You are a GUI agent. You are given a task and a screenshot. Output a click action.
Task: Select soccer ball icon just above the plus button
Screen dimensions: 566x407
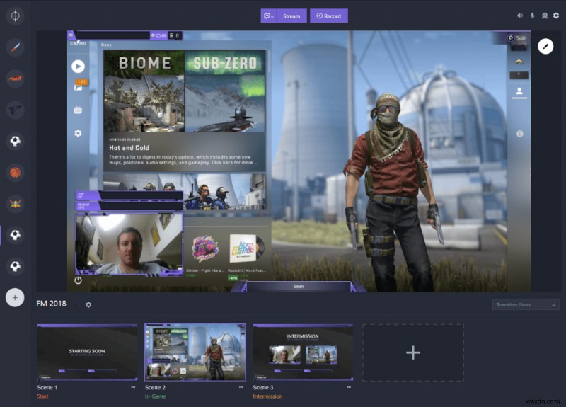15,267
